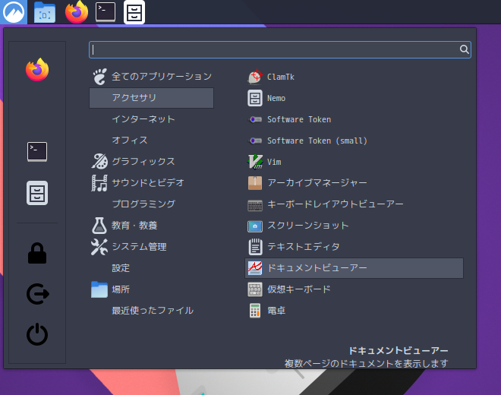Viewport: 501px width, 395px height.
Task: Launch ClamTk by its label
Action: [x=281, y=77]
